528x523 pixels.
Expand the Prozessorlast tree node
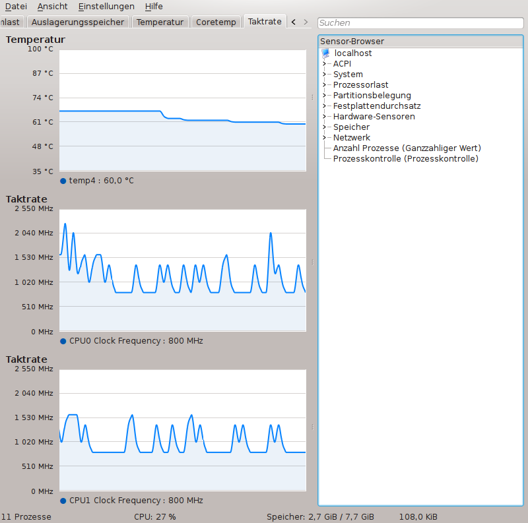click(325, 85)
